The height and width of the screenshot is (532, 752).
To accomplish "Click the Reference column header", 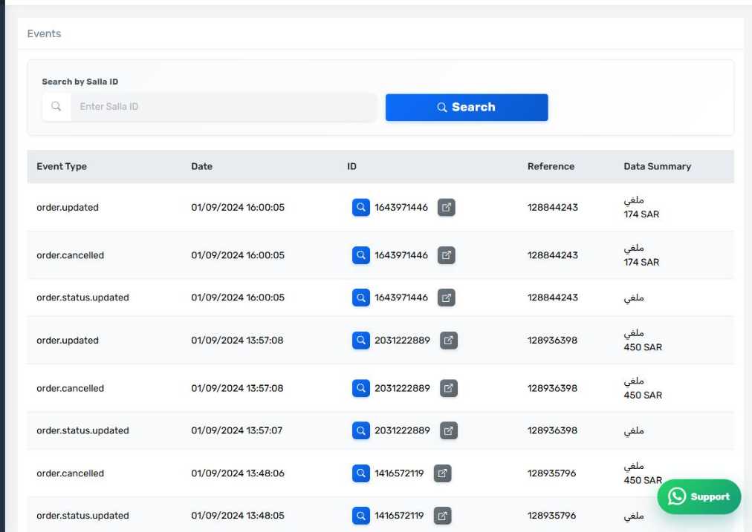I will pos(551,167).
